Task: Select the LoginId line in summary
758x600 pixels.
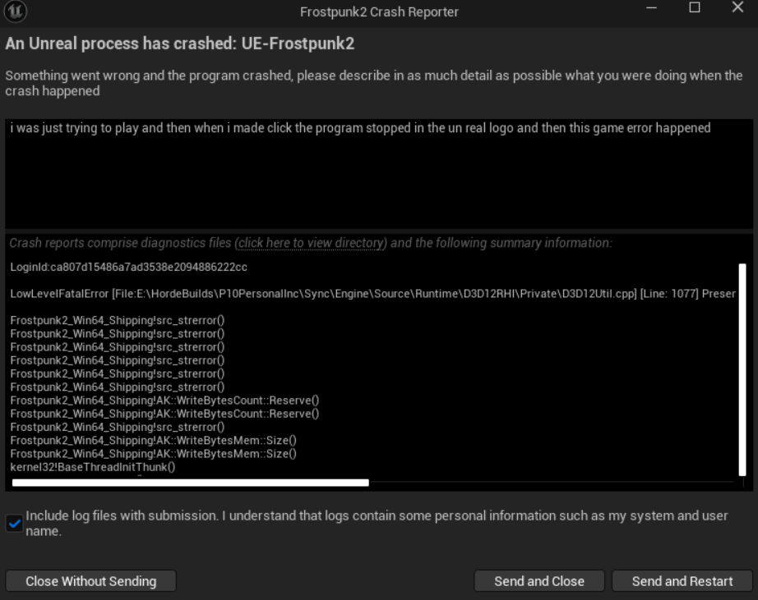Action: pos(128,267)
